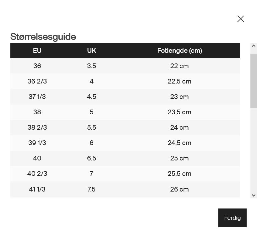This screenshot has width=257, height=238.
Task: Click the 25,5 cm foot length cell
Action: click(x=179, y=174)
